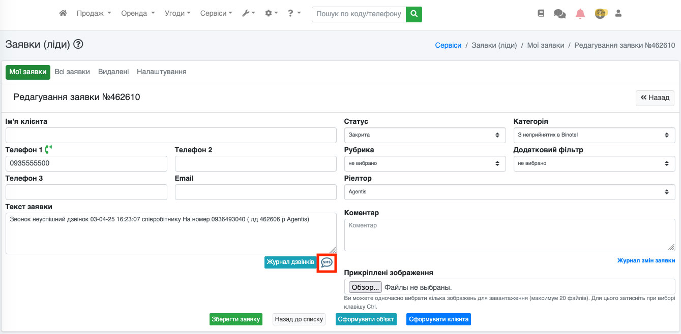Open the user profile icon
Image resolution: width=681 pixels, height=334 pixels.
click(618, 14)
